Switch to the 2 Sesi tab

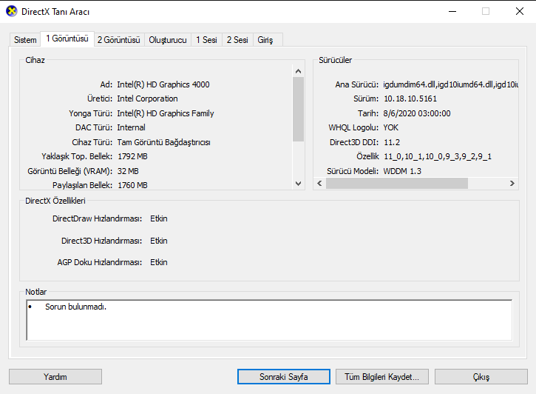pos(237,40)
